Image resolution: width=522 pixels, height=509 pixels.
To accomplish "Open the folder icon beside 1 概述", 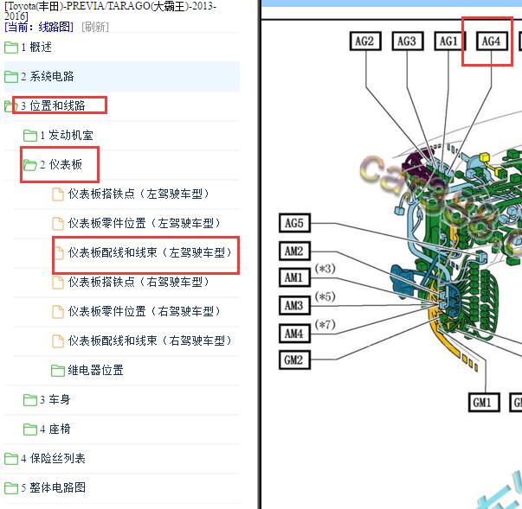I will pyautogui.click(x=11, y=48).
